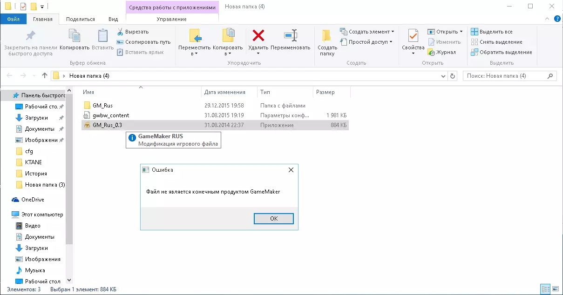Open Quick Access Toolbar customize dropdown
The height and width of the screenshot is (295, 563).
42,7
